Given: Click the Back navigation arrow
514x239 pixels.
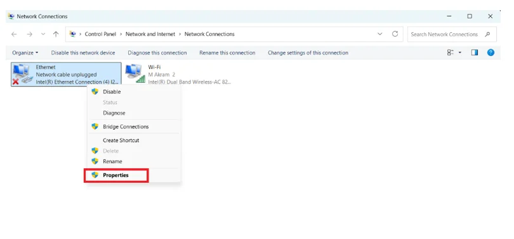Looking at the screenshot, I should pyautogui.click(x=14, y=34).
